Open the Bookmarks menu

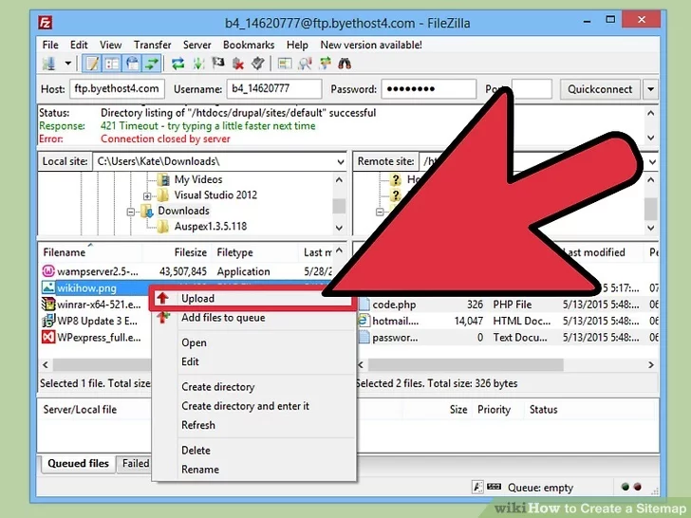249,45
